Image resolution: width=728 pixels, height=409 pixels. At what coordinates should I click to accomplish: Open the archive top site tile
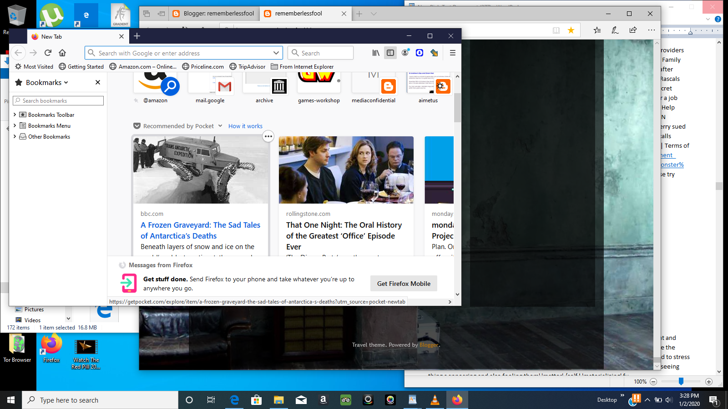click(x=264, y=88)
